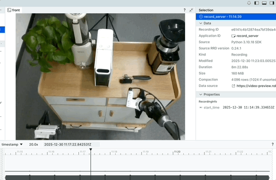Click the 11:20 mark on timeline ruler
The image size is (276, 180).
click(x=177, y=152)
